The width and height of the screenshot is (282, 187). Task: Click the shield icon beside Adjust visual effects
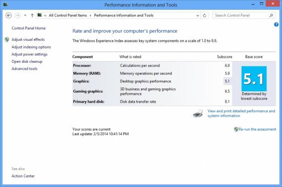(x=7, y=39)
